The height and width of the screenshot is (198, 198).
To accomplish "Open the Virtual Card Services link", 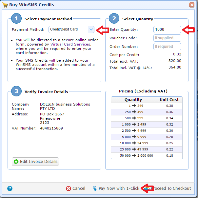I will pos(70,44).
